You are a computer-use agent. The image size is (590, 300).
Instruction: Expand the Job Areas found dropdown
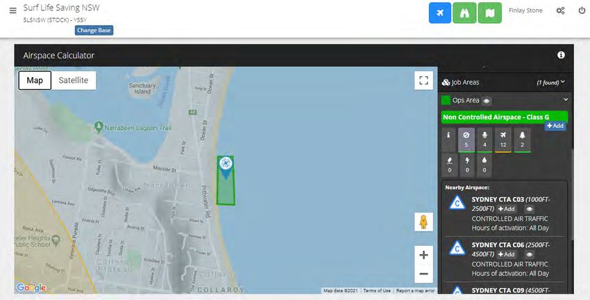[x=551, y=83]
